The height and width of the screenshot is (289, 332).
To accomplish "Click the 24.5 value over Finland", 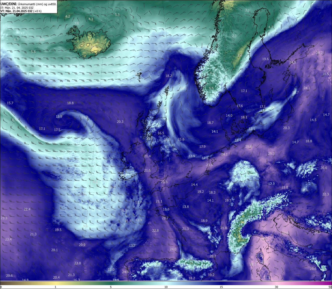I will pyautogui.click(x=293, y=63).
